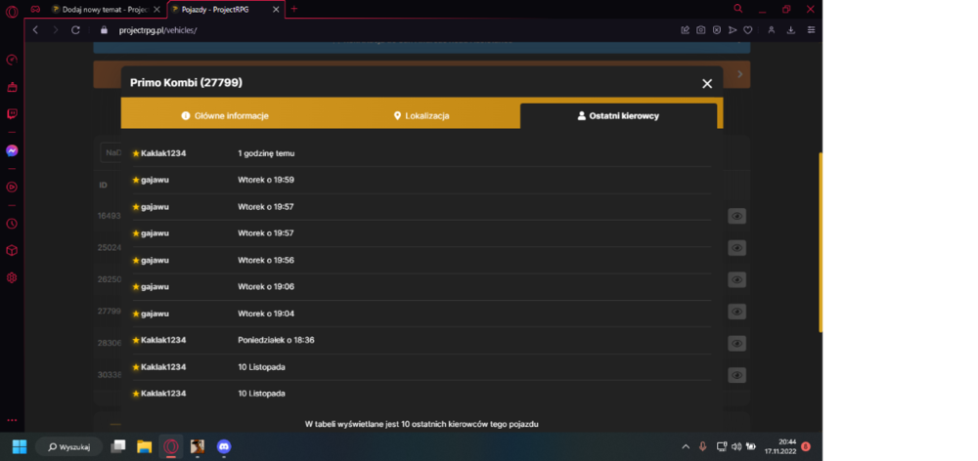Viewport: 978px width, 461px height.
Task: Open the ad blocker shield icon
Action: tap(717, 30)
